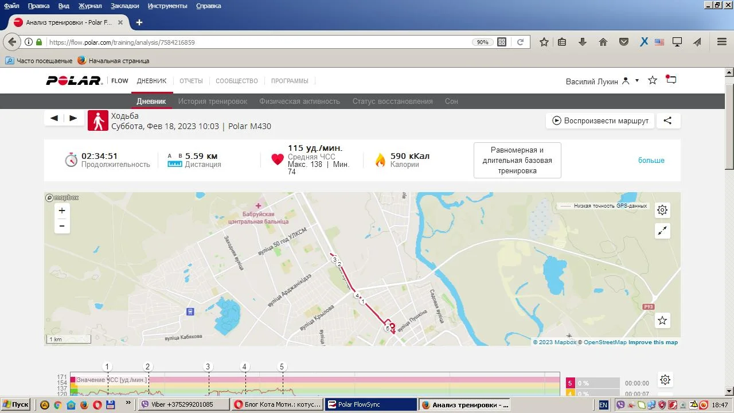Viewport: 734px width, 413px height.
Task: Open OpenStreetMap attribution link
Action: click(605, 342)
